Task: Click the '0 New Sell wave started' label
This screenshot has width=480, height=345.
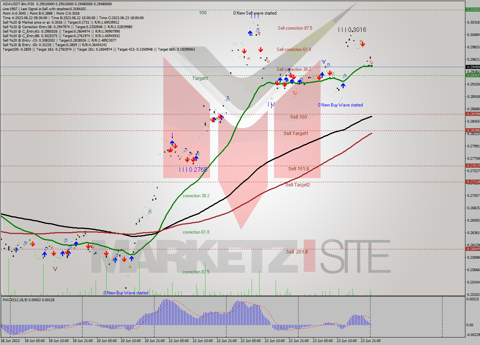Action: [255, 13]
